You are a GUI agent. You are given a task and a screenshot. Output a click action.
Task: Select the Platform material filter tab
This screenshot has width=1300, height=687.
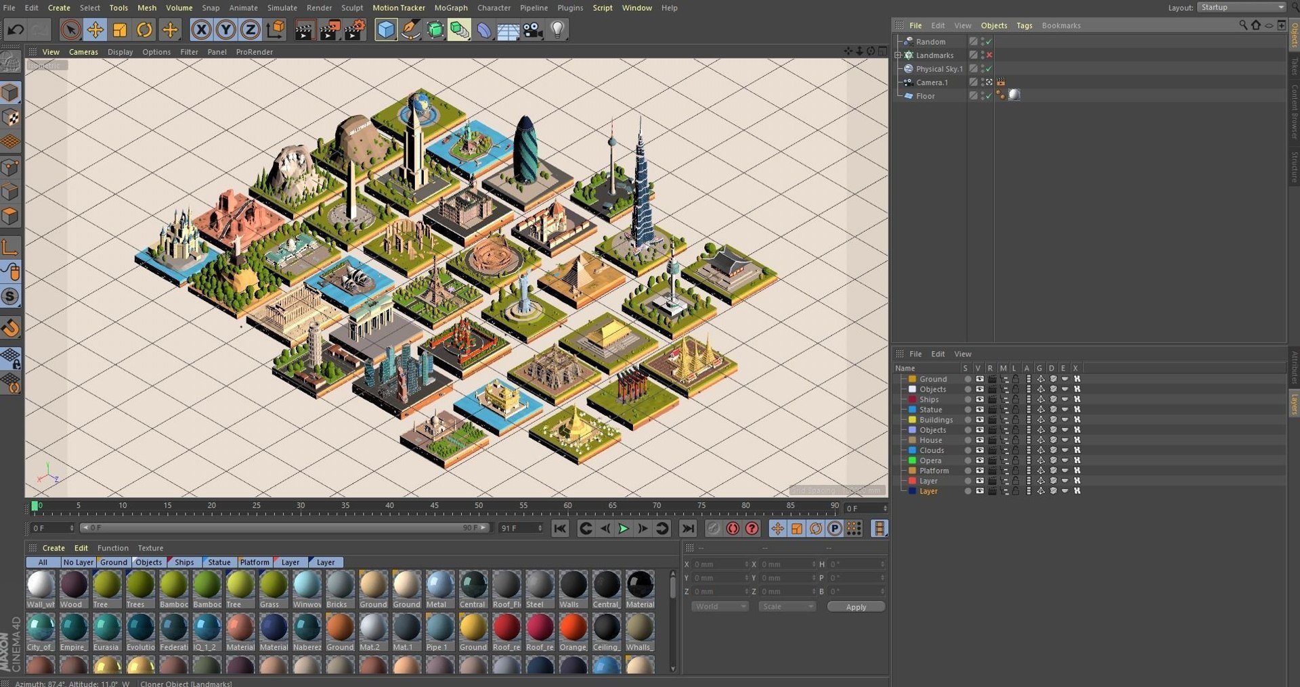pos(254,563)
